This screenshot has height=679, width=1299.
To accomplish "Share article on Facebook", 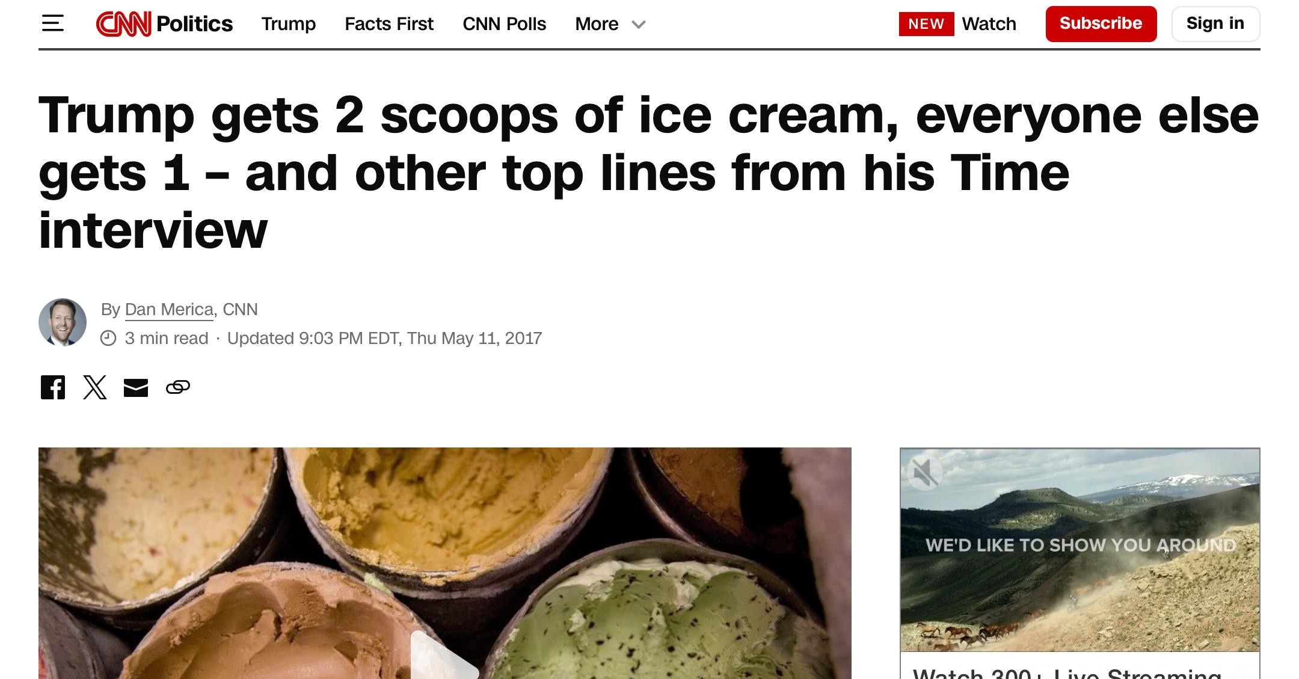I will point(53,387).
